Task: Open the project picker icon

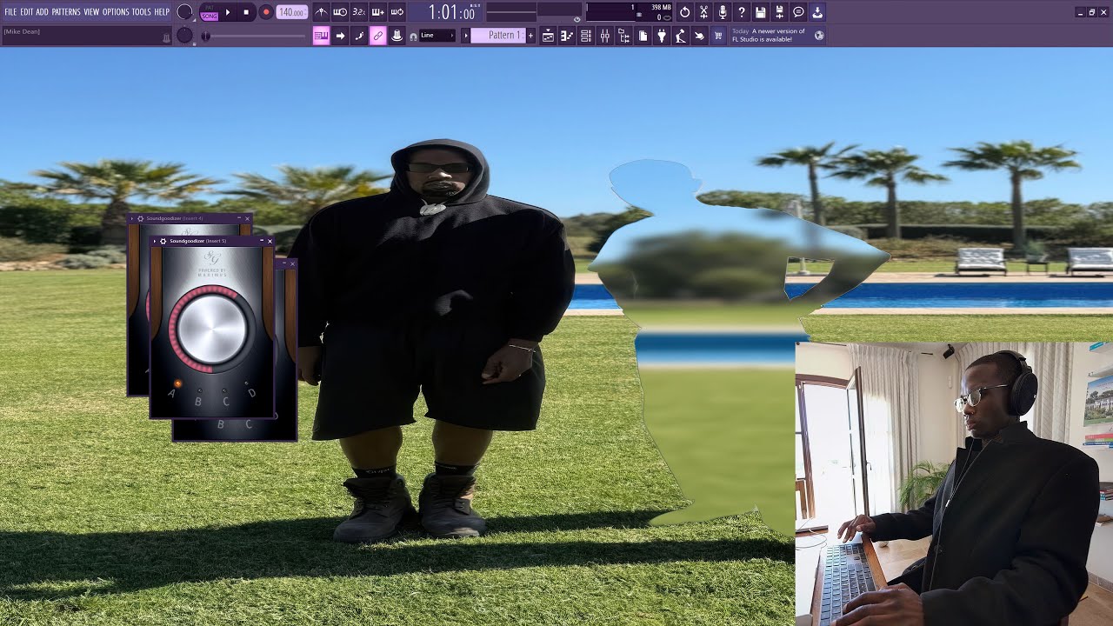Action: coord(643,36)
